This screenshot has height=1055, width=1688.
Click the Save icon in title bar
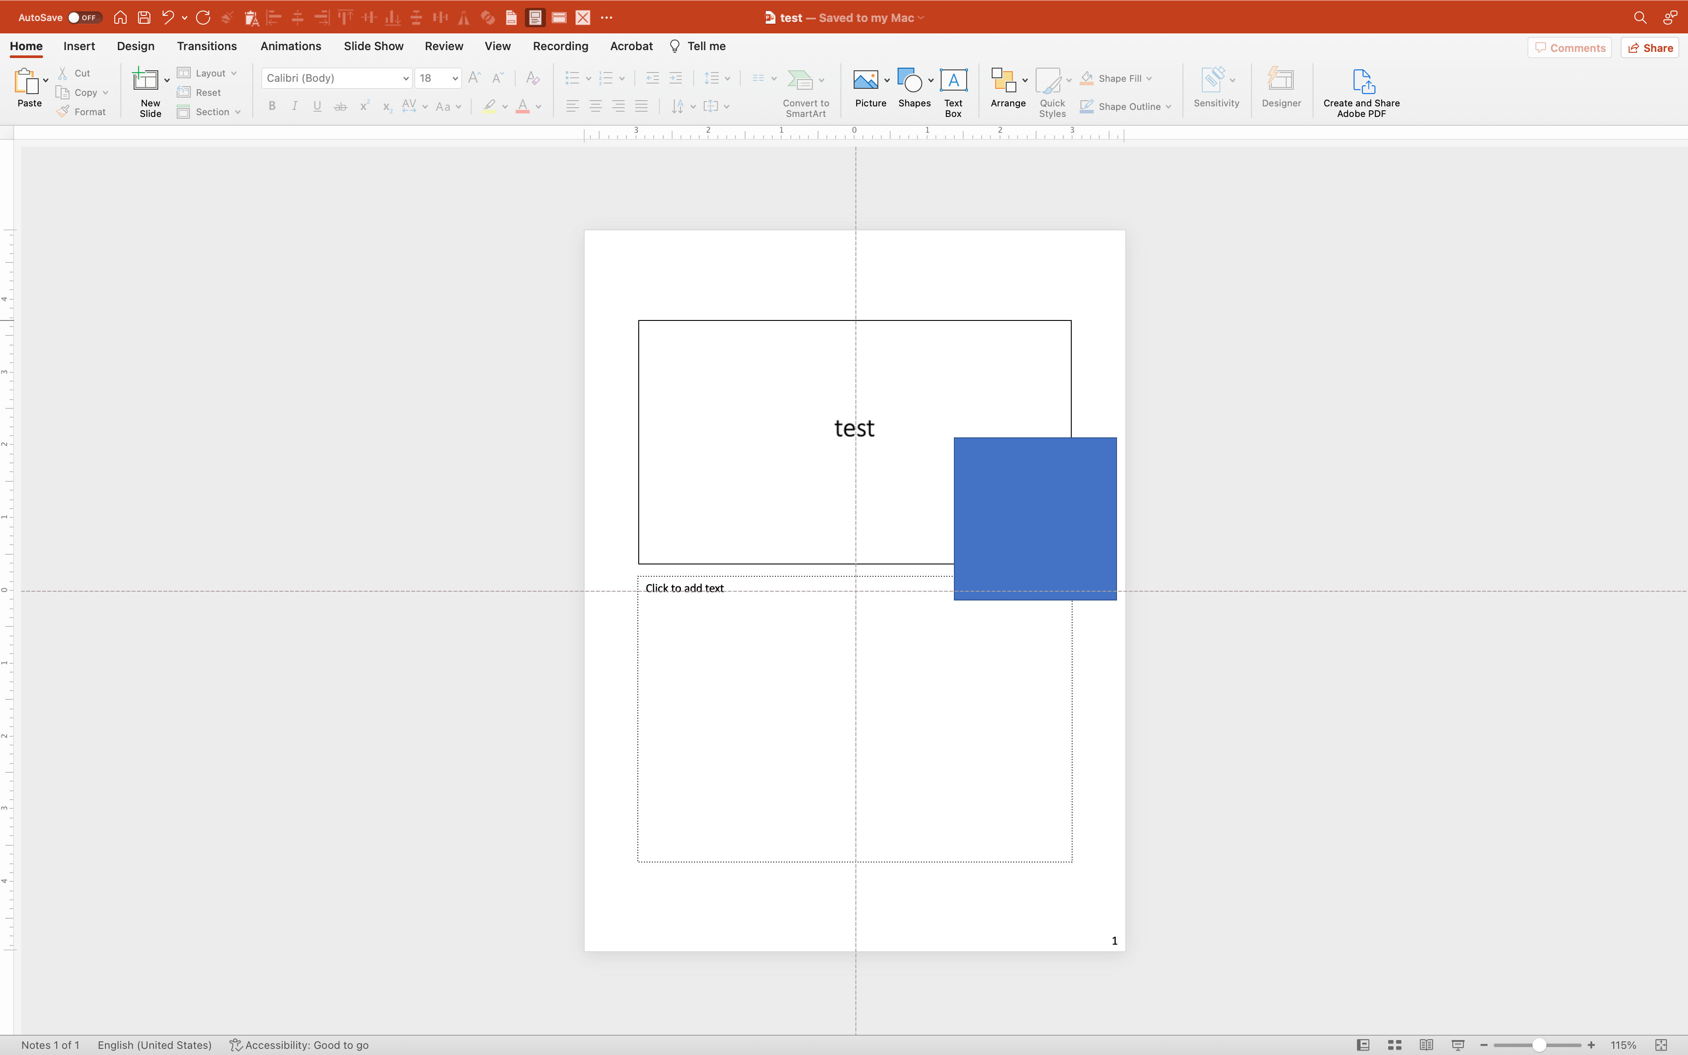coord(144,18)
